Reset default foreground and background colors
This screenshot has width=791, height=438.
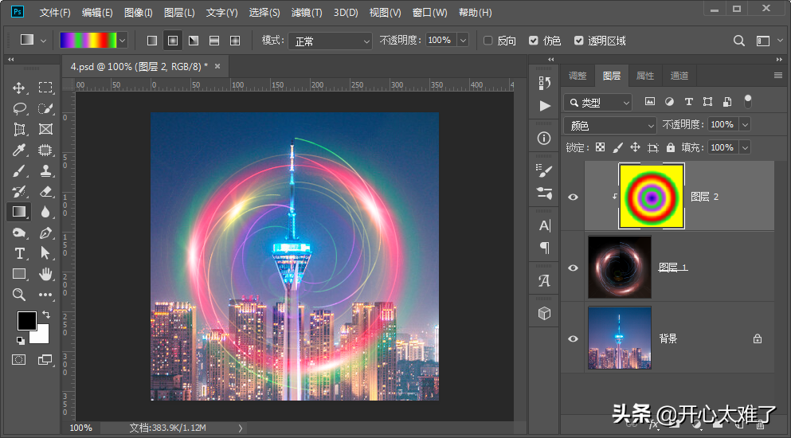[20, 341]
